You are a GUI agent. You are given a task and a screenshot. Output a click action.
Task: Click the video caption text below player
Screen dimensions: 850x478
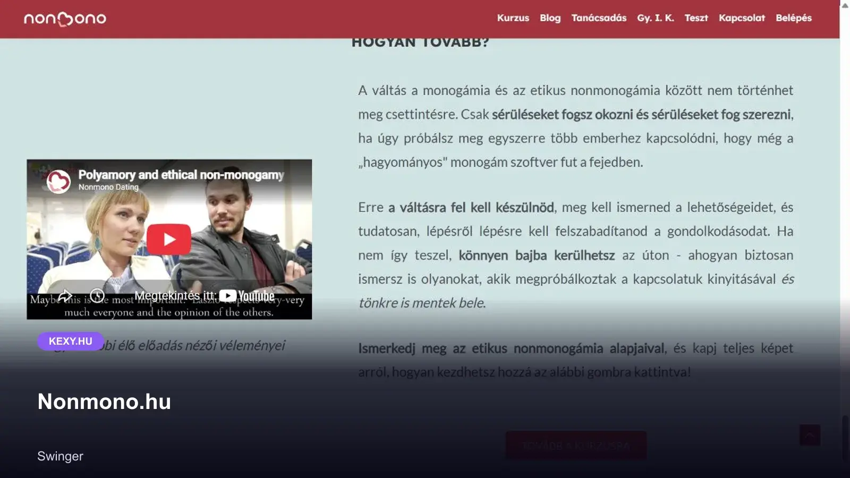pos(169,345)
